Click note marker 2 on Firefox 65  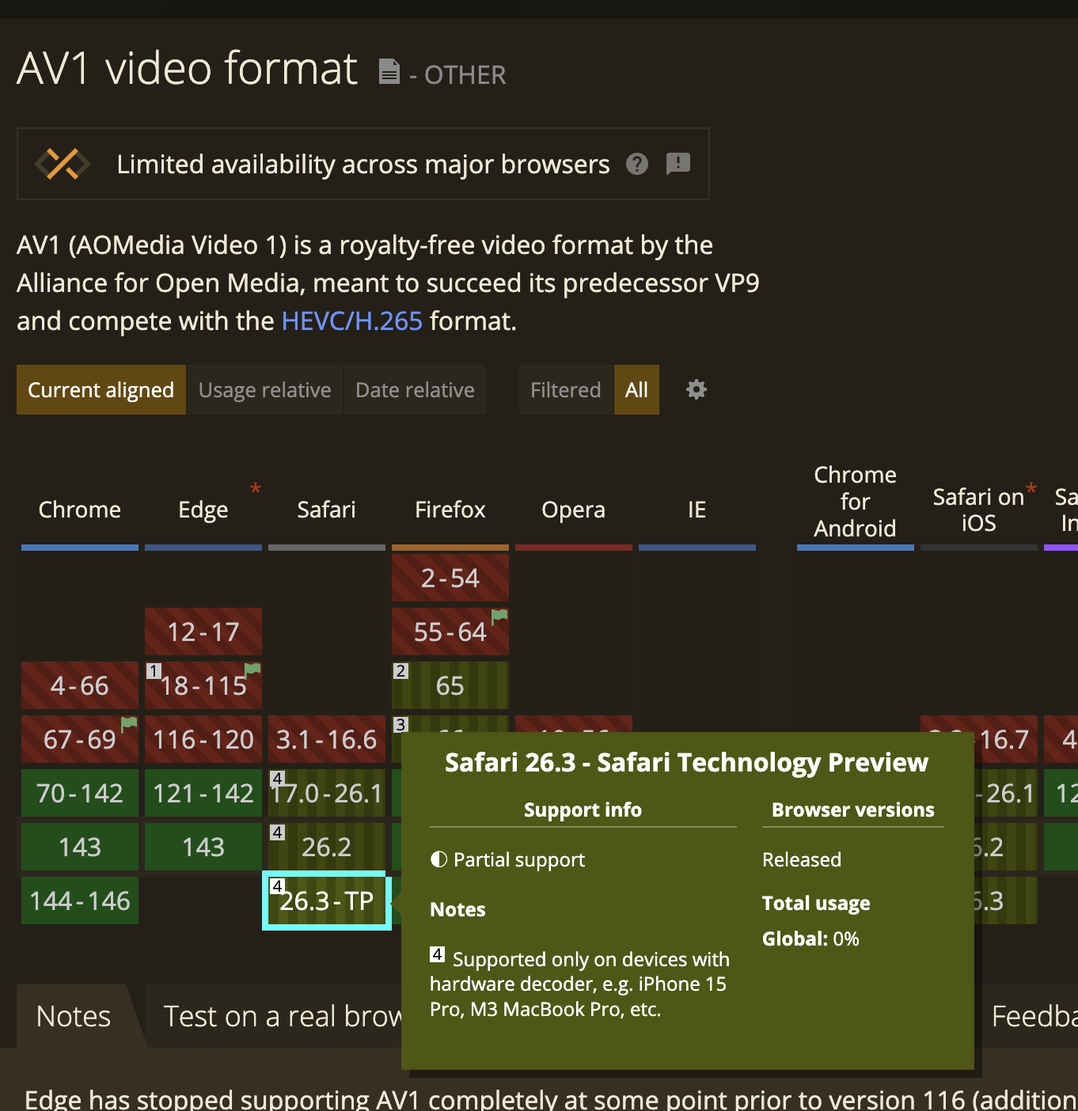pyautogui.click(x=400, y=670)
